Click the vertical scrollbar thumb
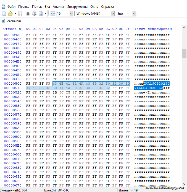 pos(184,54)
